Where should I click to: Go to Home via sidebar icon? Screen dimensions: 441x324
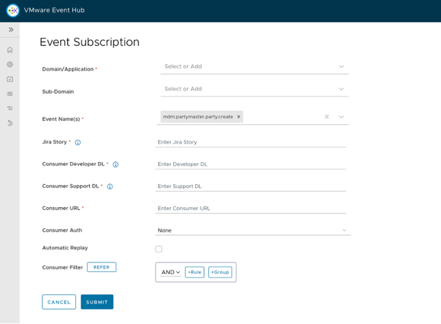pos(10,50)
